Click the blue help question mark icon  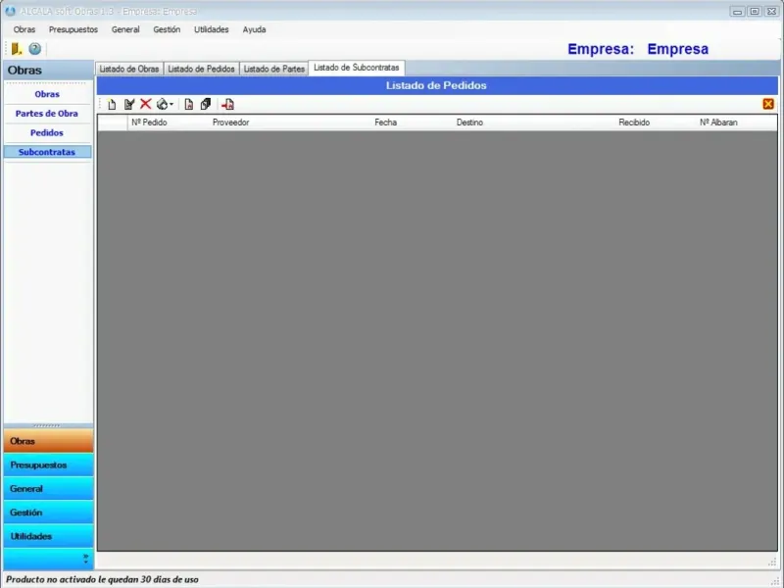tap(34, 48)
